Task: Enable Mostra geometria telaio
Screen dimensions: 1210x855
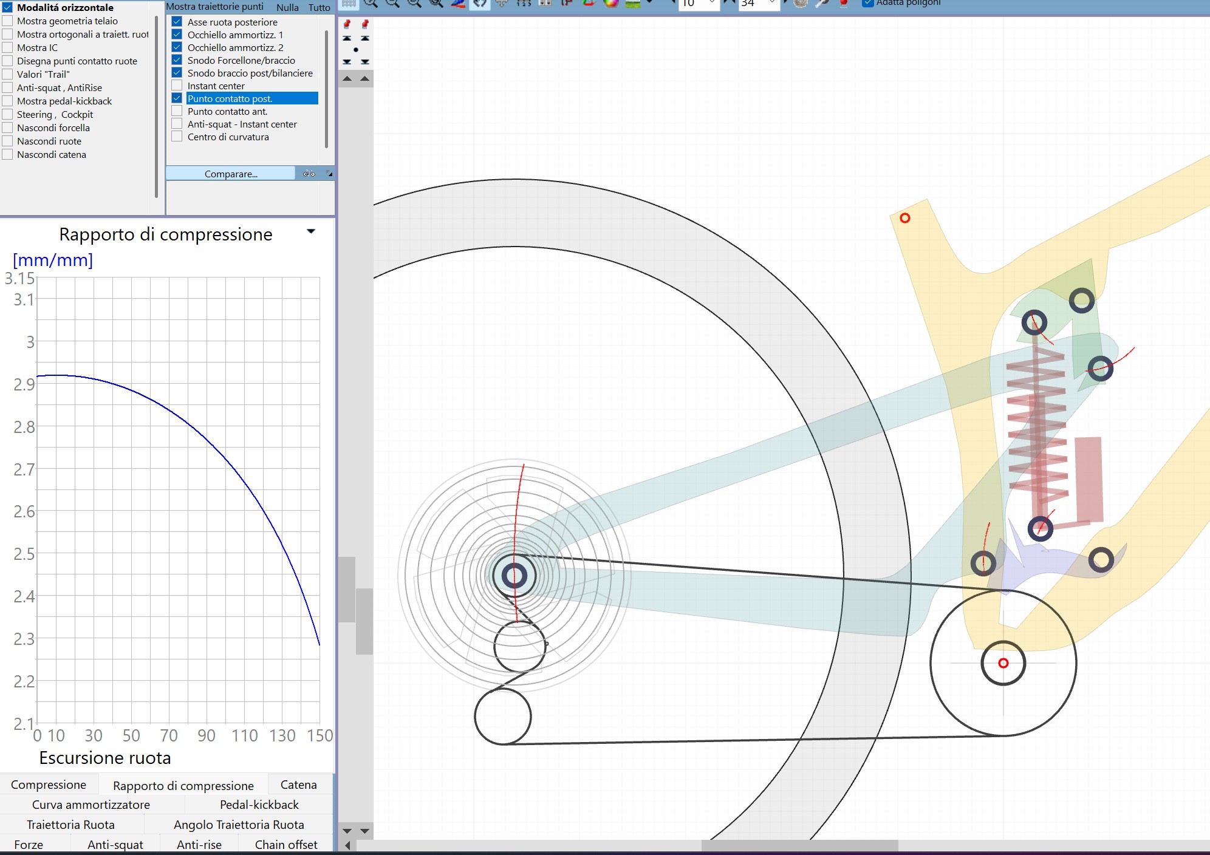Action: pyautogui.click(x=8, y=21)
